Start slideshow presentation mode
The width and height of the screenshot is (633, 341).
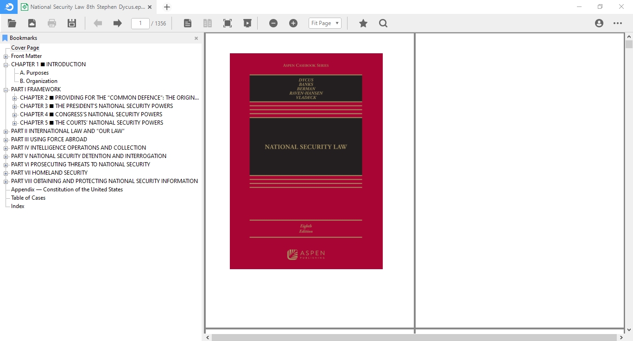click(247, 23)
